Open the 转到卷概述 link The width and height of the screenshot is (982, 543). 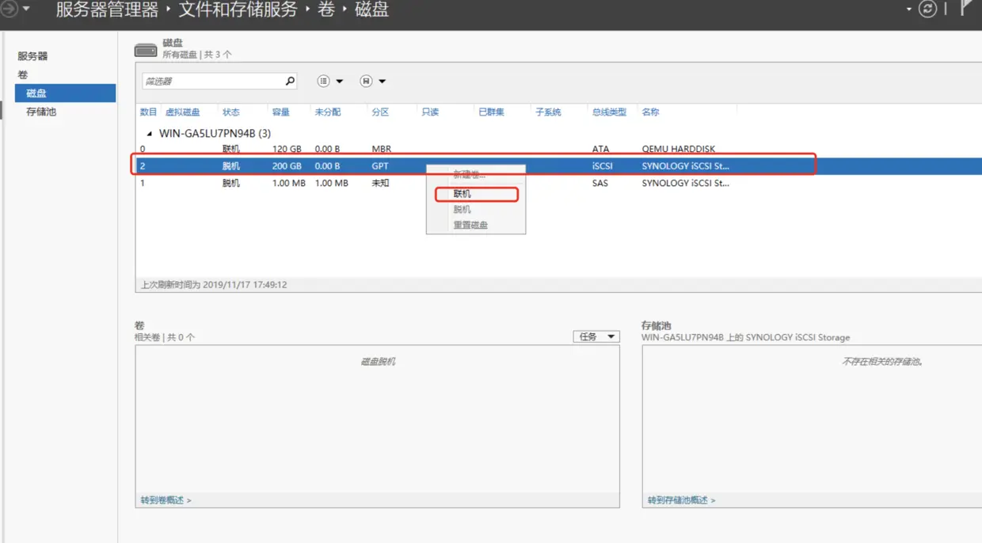(x=166, y=500)
